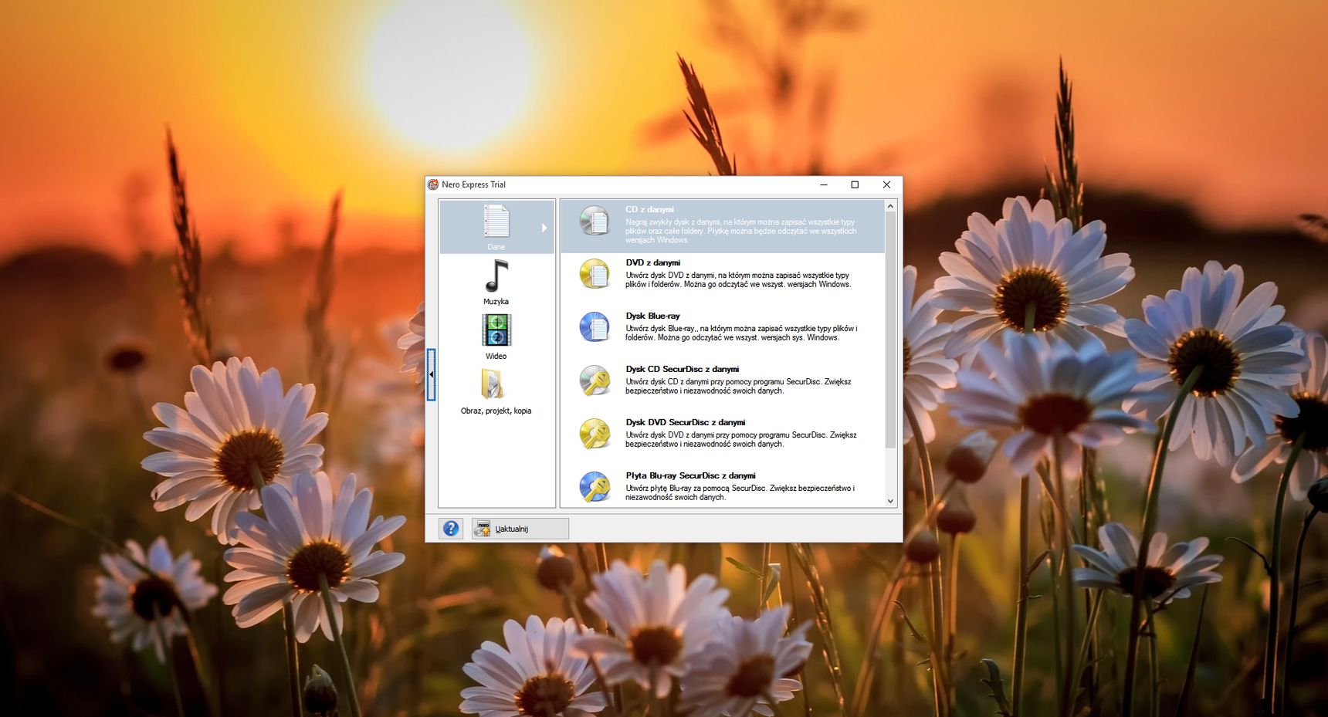This screenshot has height=717, width=1328.
Task: Choose the 'Dysk DVD SecurDisc z danymi' title
Action: [x=686, y=422]
